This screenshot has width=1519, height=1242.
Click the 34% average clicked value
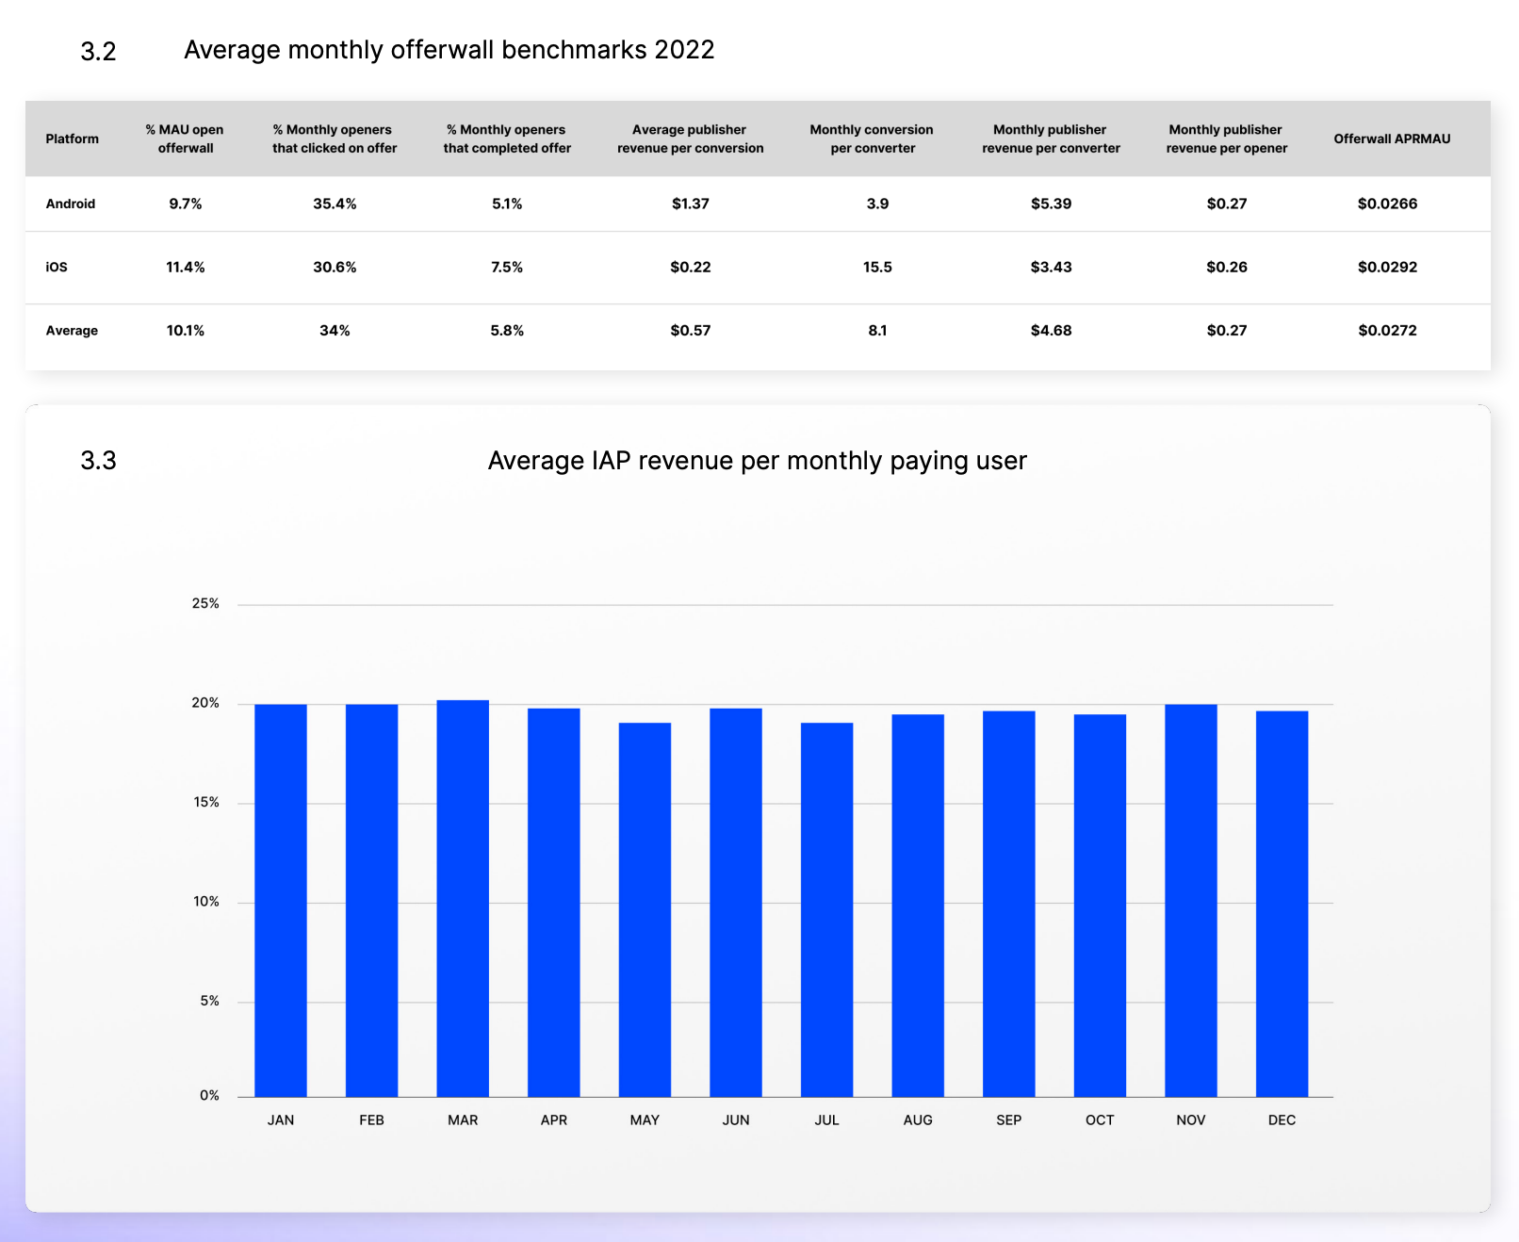tap(335, 331)
